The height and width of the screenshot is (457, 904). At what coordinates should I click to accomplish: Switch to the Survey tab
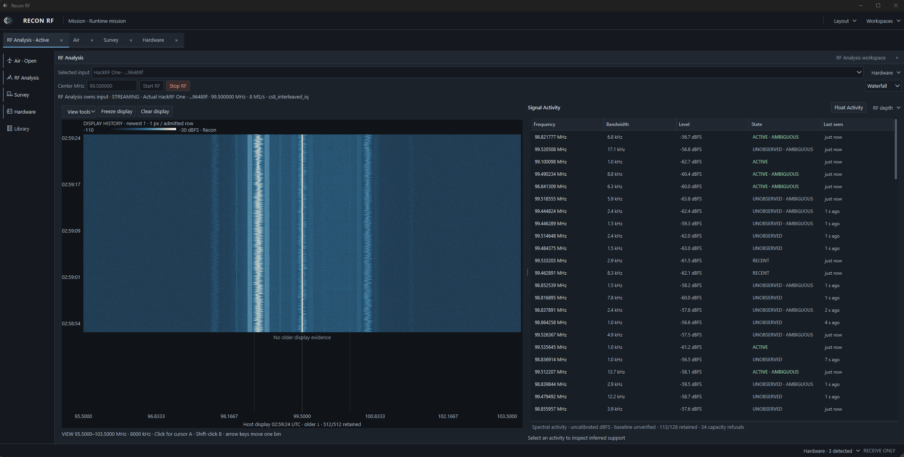(111, 40)
